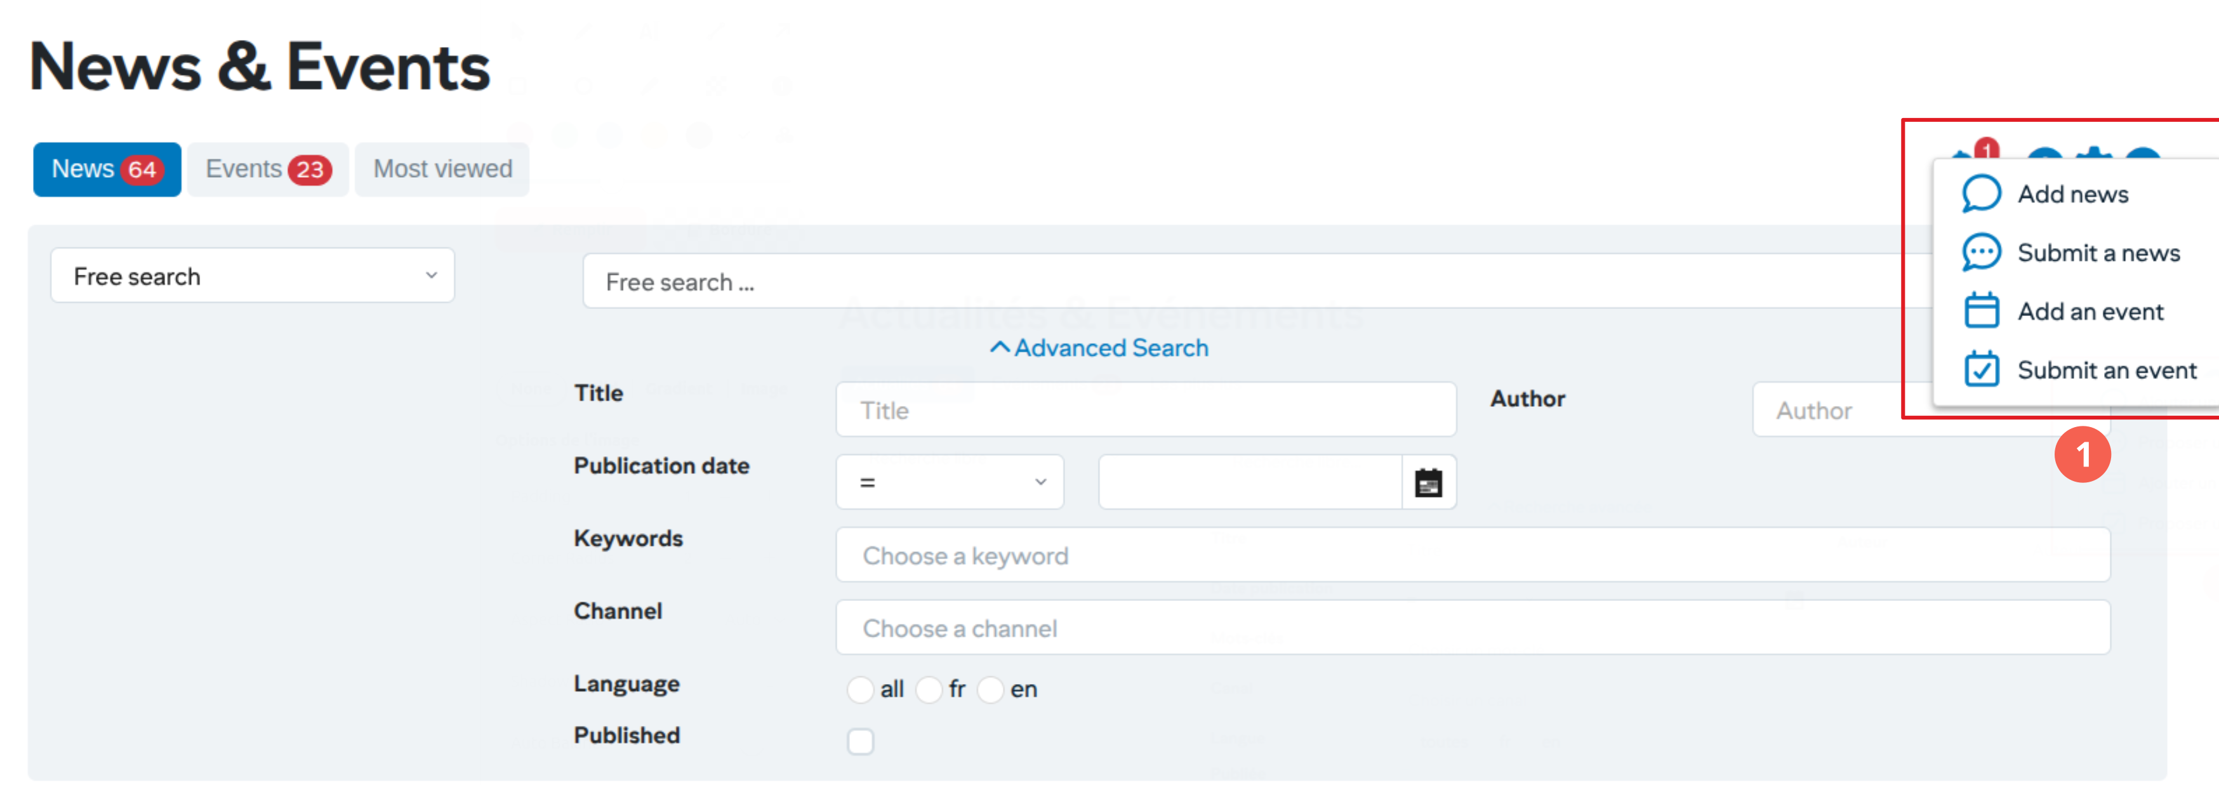
Task: Focus the 'Choose a keyword' field
Action: pos(1472,556)
